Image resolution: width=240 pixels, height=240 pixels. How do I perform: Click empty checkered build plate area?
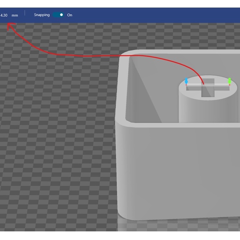coord(54,144)
